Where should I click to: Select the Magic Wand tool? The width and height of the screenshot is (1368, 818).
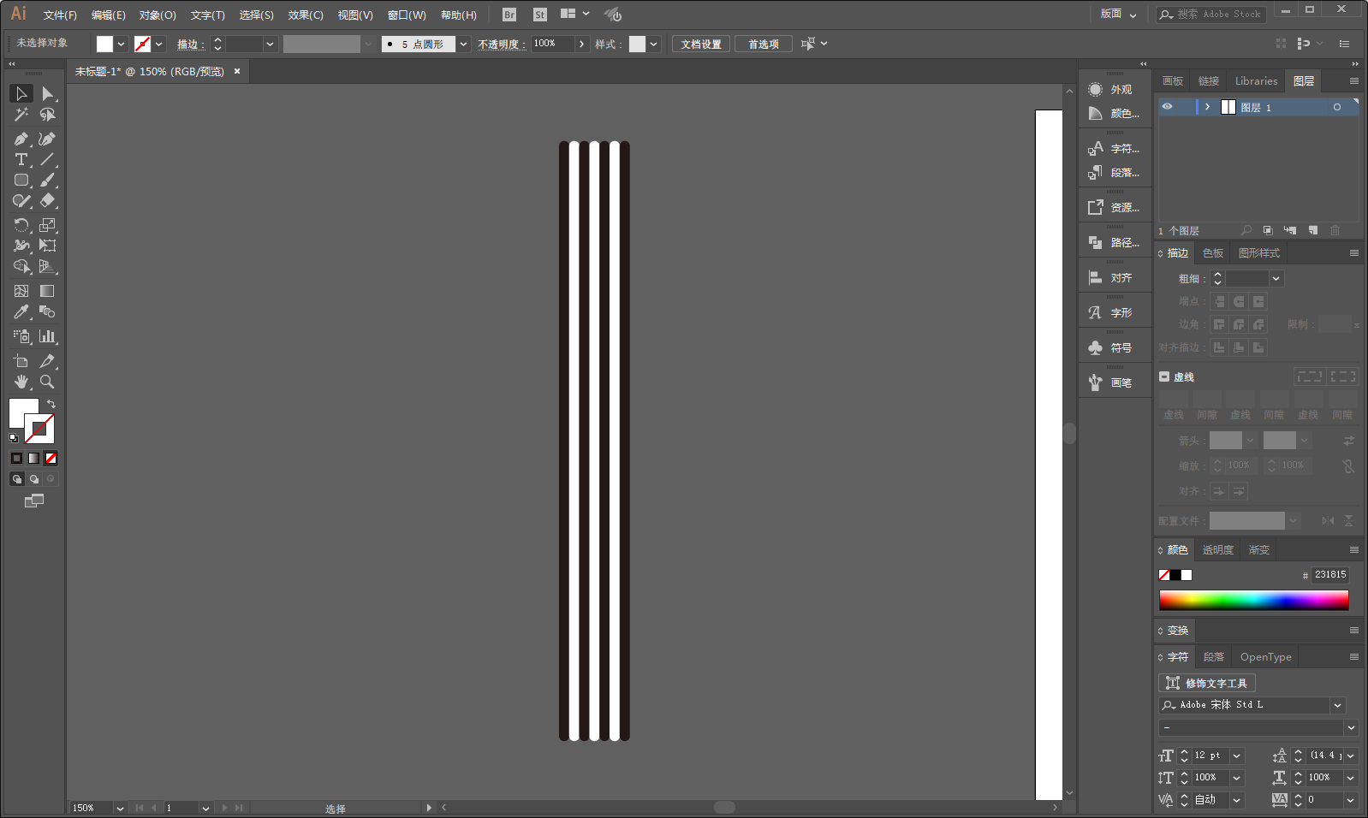(x=21, y=114)
